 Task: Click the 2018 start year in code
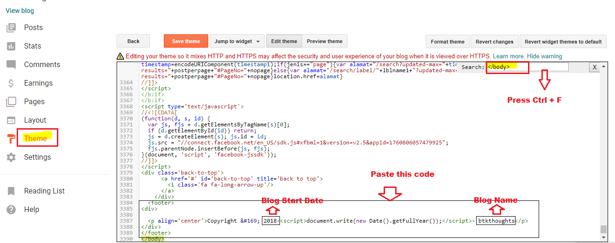(x=271, y=221)
